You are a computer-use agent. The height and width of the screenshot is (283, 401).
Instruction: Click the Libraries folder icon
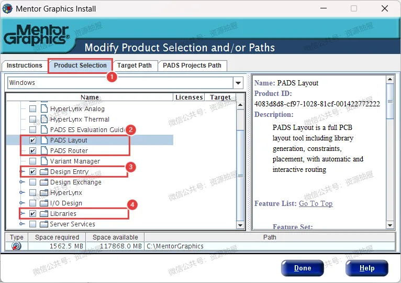point(44,214)
